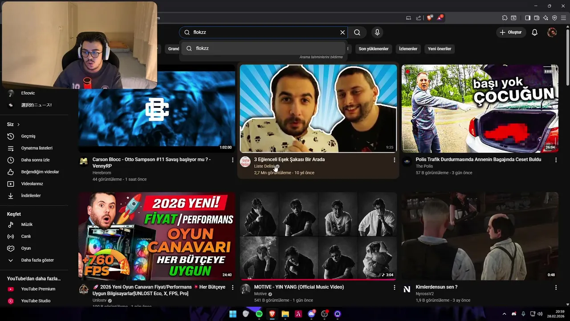Image resolution: width=570 pixels, height=321 pixels.
Task: Select the İzlenenler filter chip
Action: [408, 49]
